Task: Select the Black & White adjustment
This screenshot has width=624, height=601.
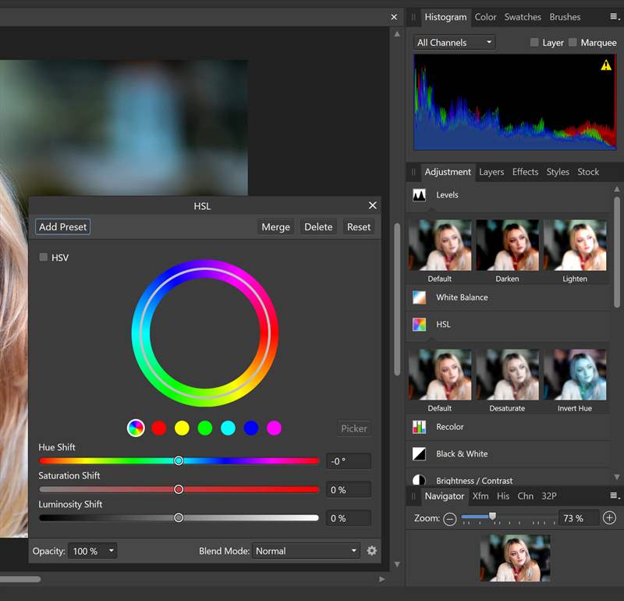Action: coord(419,453)
